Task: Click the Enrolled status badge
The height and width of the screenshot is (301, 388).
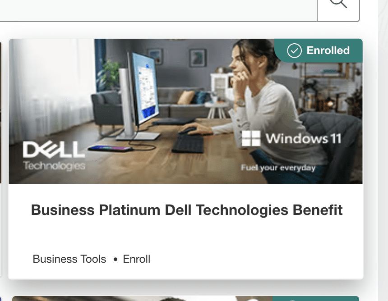Action: click(318, 50)
